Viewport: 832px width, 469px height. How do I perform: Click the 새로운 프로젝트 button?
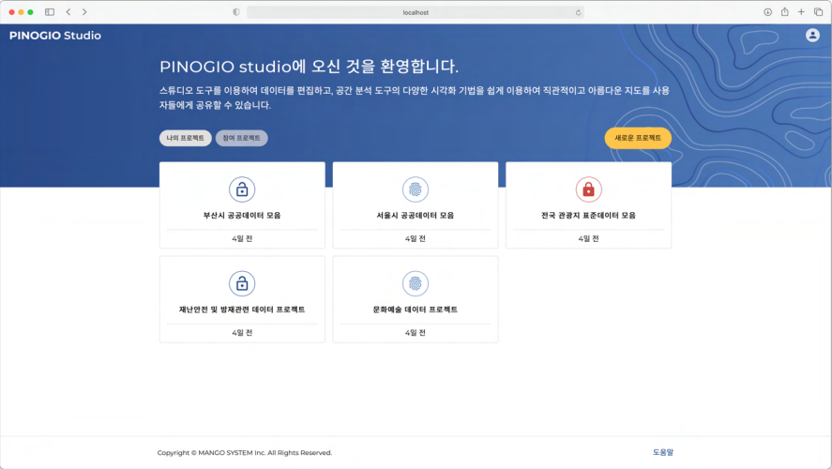pyautogui.click(x=637, y=138)
